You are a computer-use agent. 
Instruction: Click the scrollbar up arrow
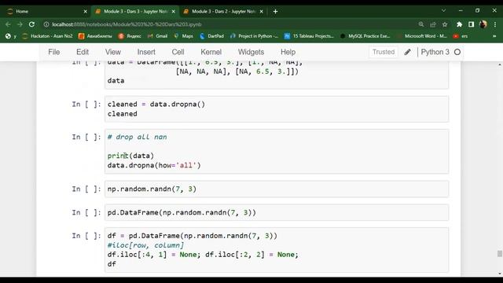(x=500, y=64)
